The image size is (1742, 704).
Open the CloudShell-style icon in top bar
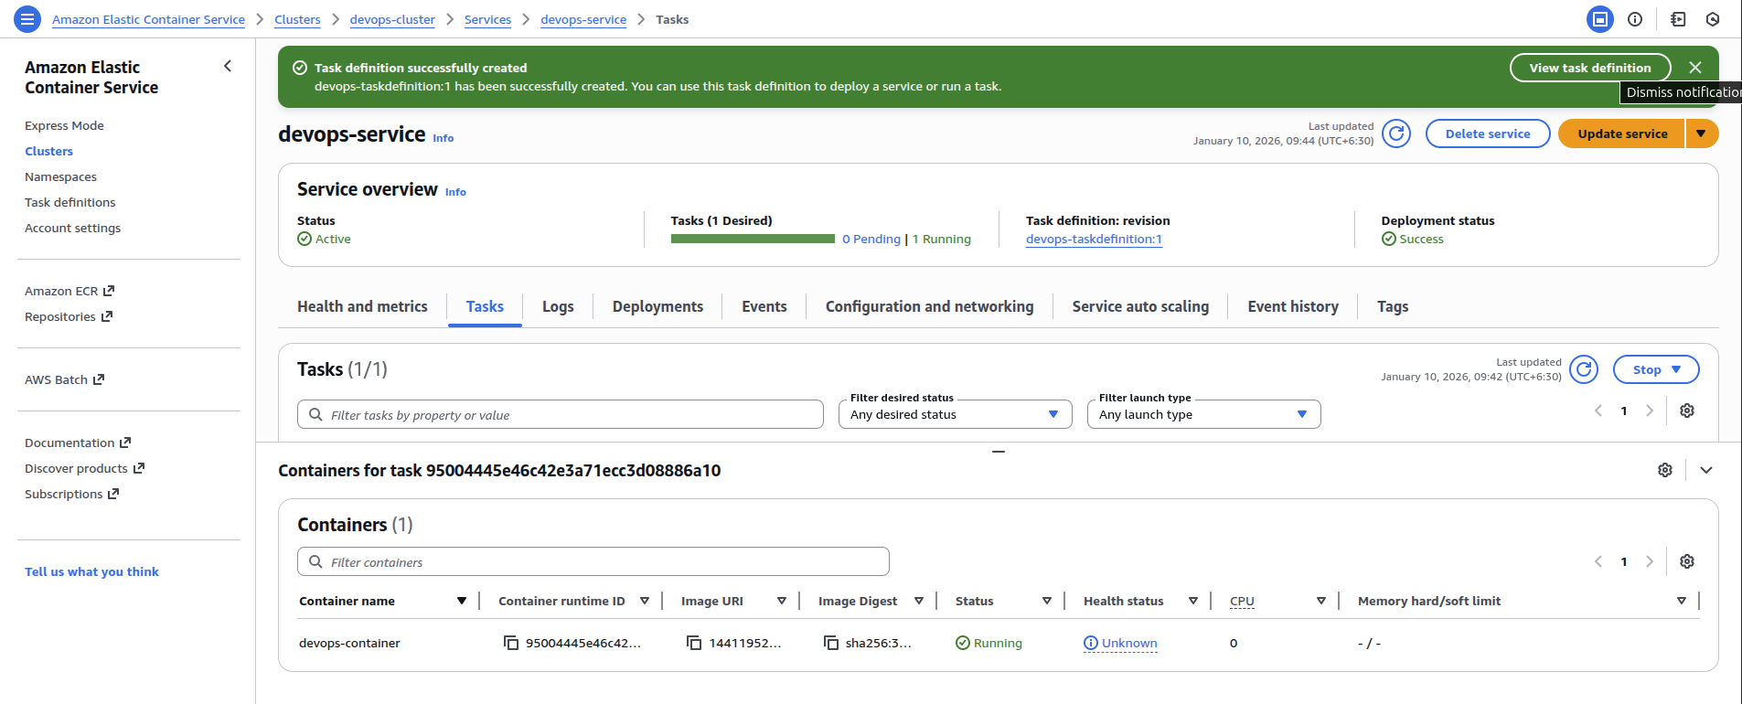[1678, 19]
